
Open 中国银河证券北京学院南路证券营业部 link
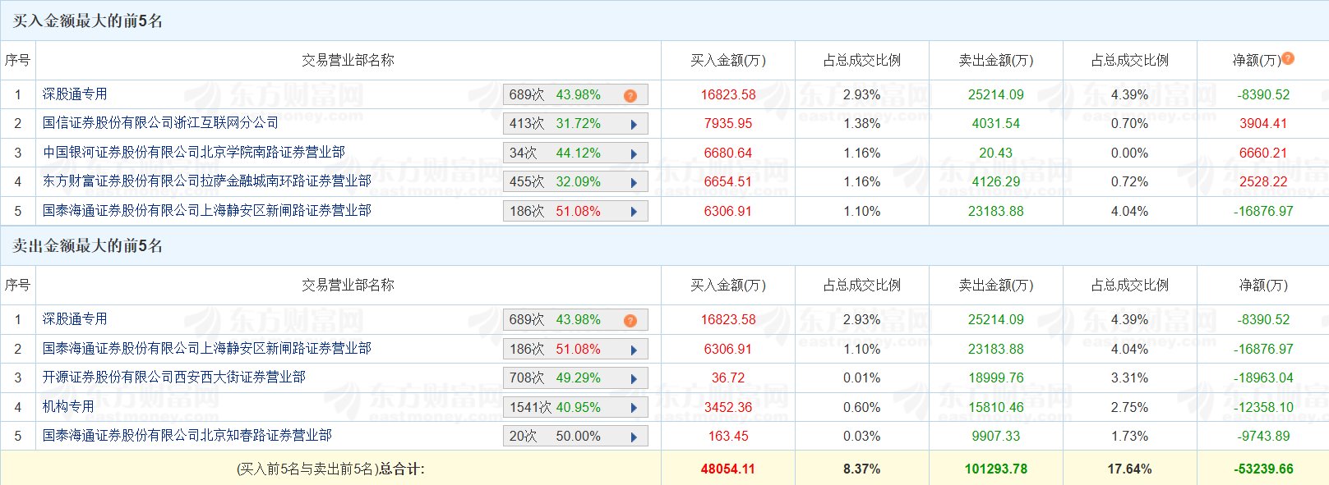(x=193, y=153)
